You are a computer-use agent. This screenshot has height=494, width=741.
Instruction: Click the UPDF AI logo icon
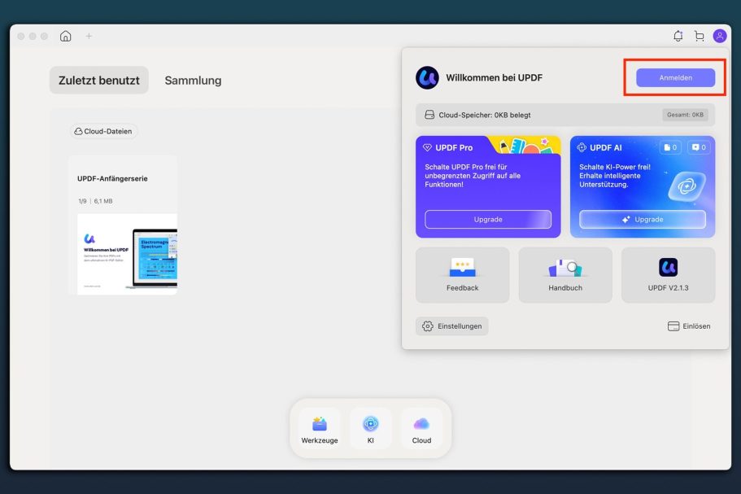pyautogui.click(x=582, y=147)
